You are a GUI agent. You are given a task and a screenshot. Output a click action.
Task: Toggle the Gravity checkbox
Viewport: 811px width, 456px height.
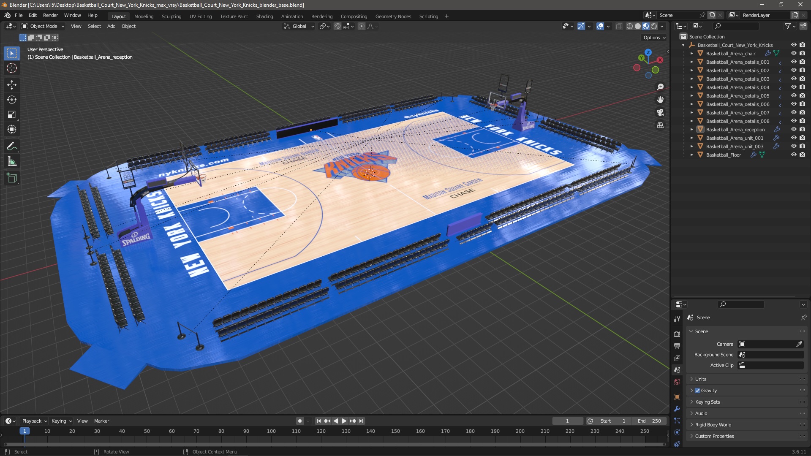click(697, 391)
